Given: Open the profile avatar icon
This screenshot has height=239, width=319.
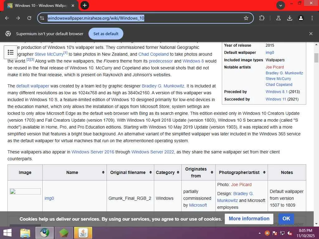Looking at the screenshot, I should point(301,18).
